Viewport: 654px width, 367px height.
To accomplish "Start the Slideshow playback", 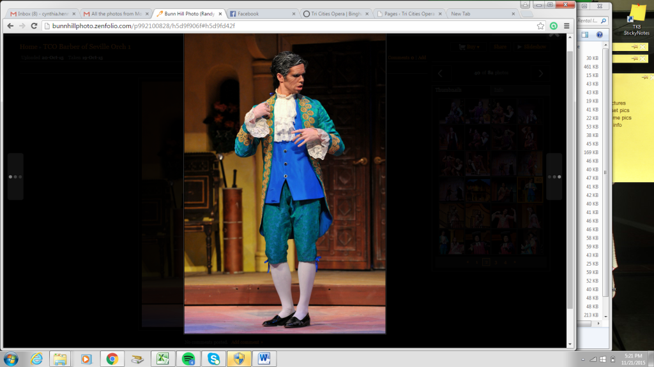I will pos(531,47).
